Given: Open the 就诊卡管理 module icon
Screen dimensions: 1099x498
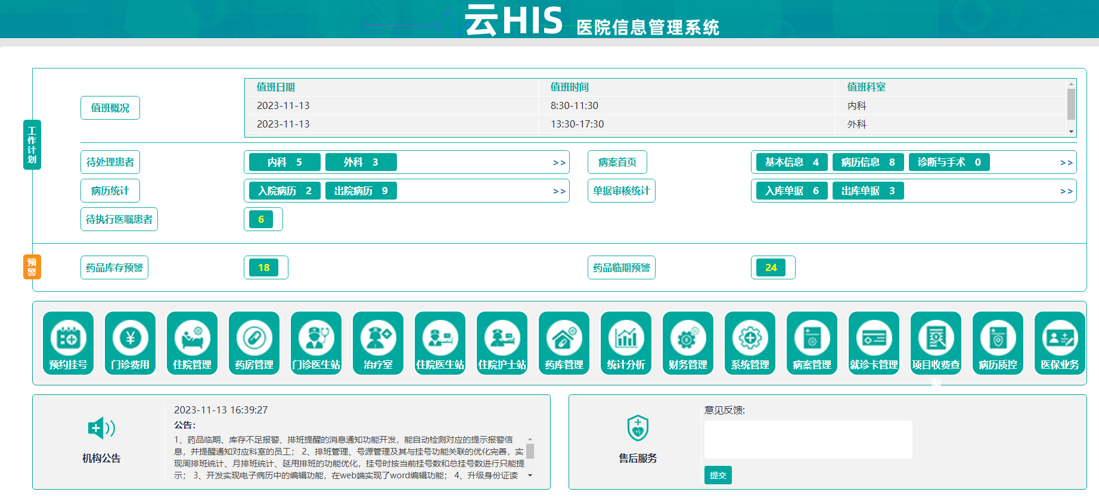Looking at the screenshot, I should (x=874, y=343).
